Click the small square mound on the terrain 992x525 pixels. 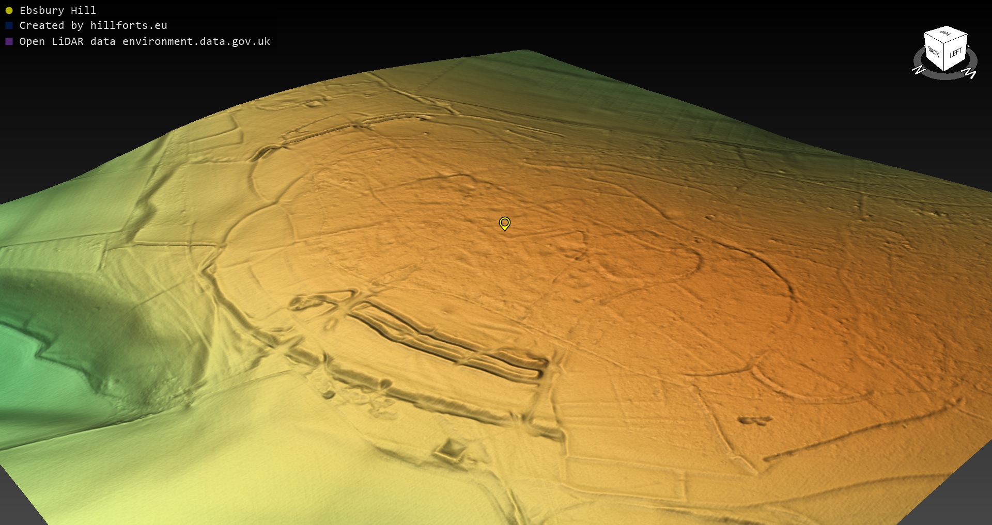click(x=452, y=449)
